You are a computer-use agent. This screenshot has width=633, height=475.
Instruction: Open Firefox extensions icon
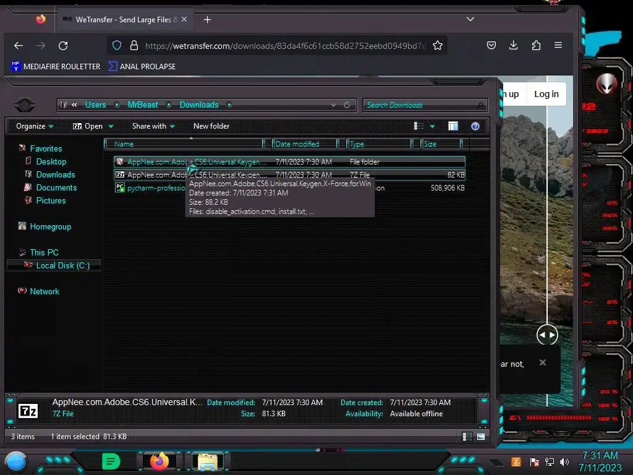tap(536, 45)
